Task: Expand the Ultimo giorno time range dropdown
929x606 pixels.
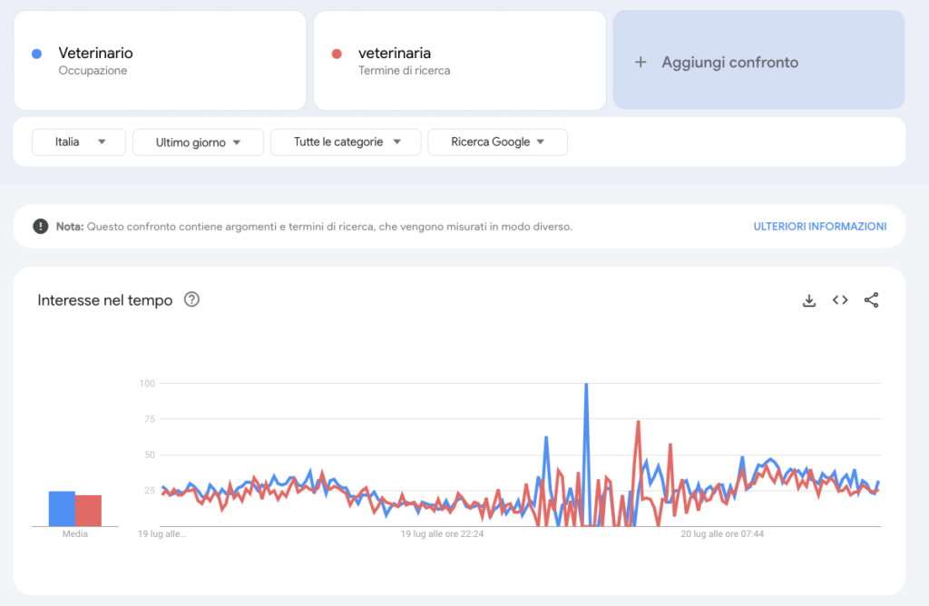Action: click(x=198, y=142)
